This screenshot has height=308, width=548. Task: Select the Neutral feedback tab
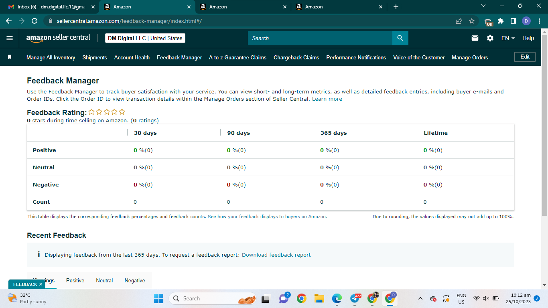pyautogui.click(x=104, y=280)
